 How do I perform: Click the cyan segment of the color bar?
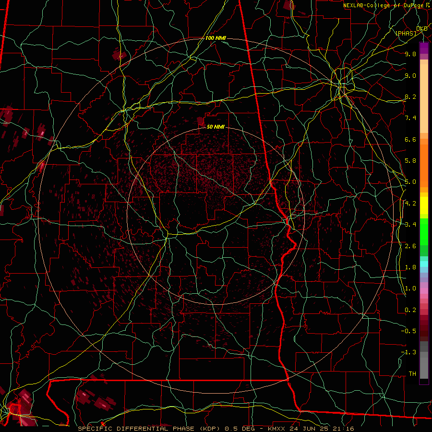pyautogui.click(x=424, y=264)
